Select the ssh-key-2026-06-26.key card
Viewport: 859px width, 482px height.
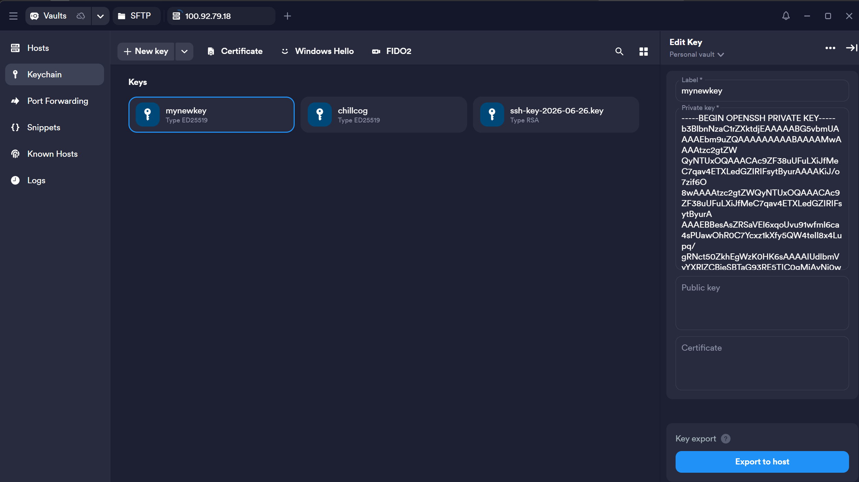(x=556, y=115)
